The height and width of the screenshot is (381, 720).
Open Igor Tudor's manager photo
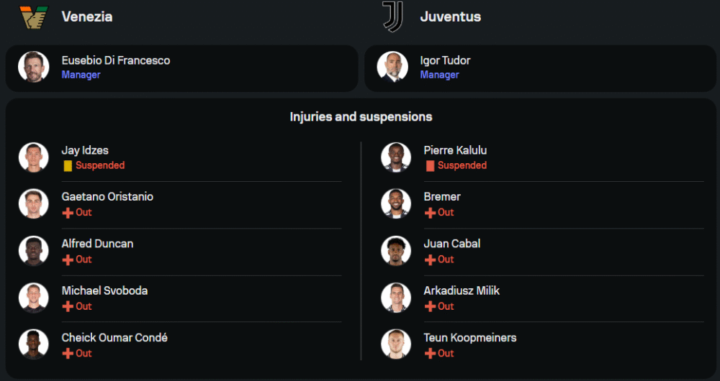(x=392, y=67)
